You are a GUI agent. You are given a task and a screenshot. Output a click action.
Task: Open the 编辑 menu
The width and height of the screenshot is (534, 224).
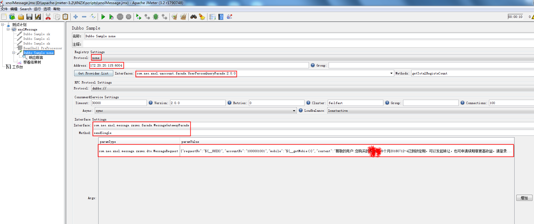14,9
